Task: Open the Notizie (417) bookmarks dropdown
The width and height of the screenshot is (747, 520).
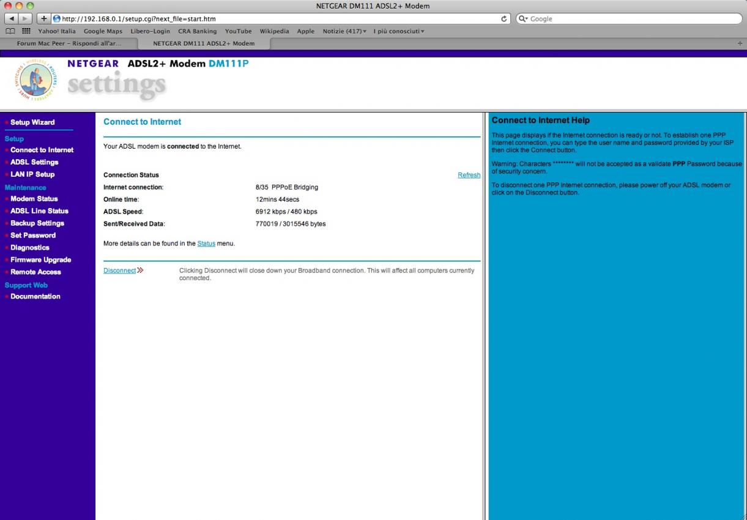Action: (x=344, y=31)
